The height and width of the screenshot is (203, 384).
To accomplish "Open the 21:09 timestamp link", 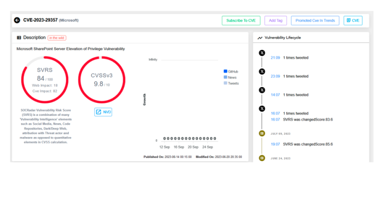I will click(275, 58).
